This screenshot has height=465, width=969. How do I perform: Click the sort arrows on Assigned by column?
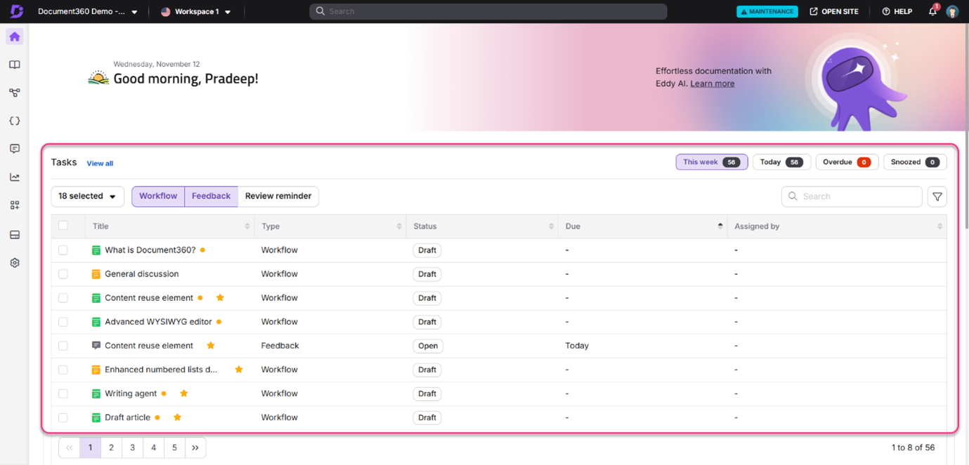click(x=939, y=227)
